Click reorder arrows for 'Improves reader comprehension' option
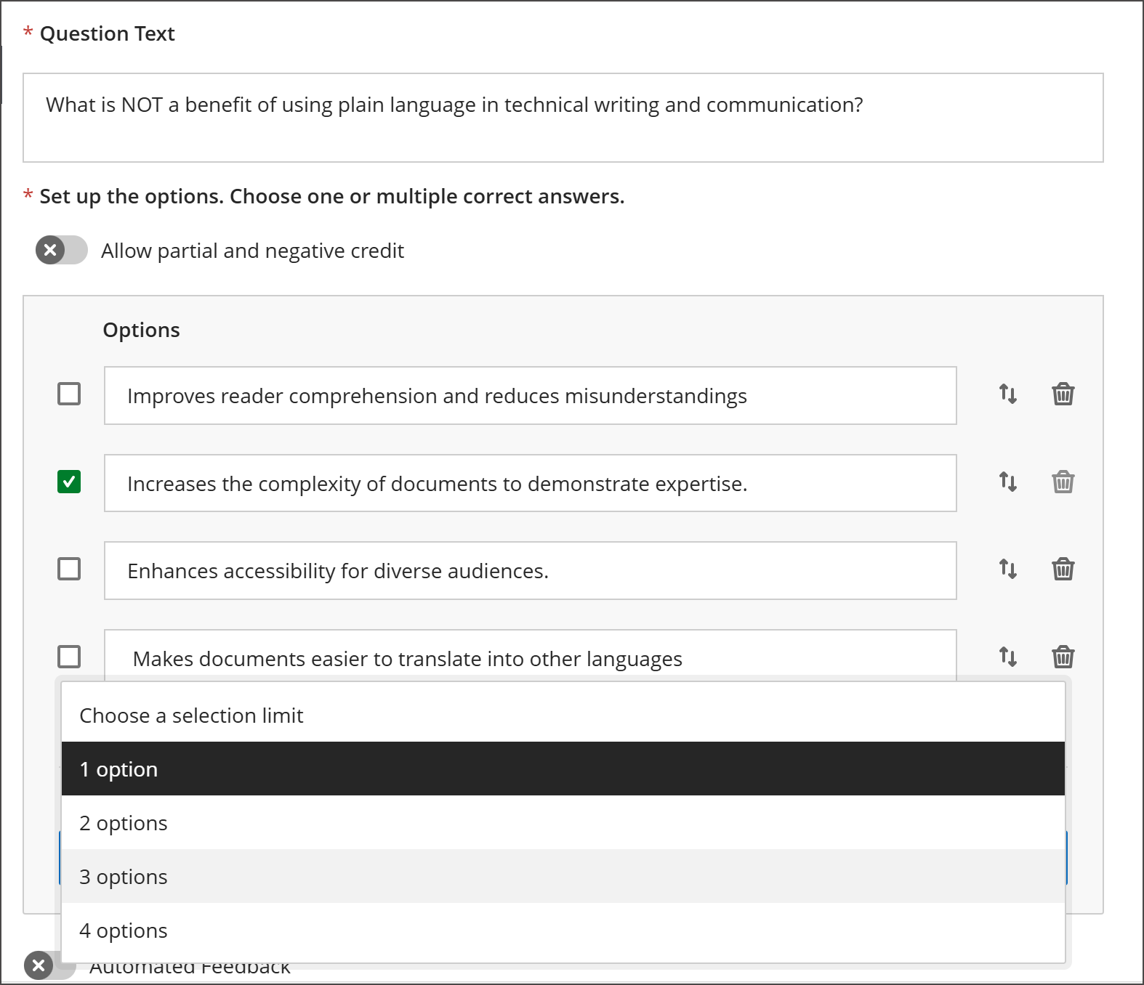Image resolution: width=1144 pixels, height=985 pixels. (1007, 394)
